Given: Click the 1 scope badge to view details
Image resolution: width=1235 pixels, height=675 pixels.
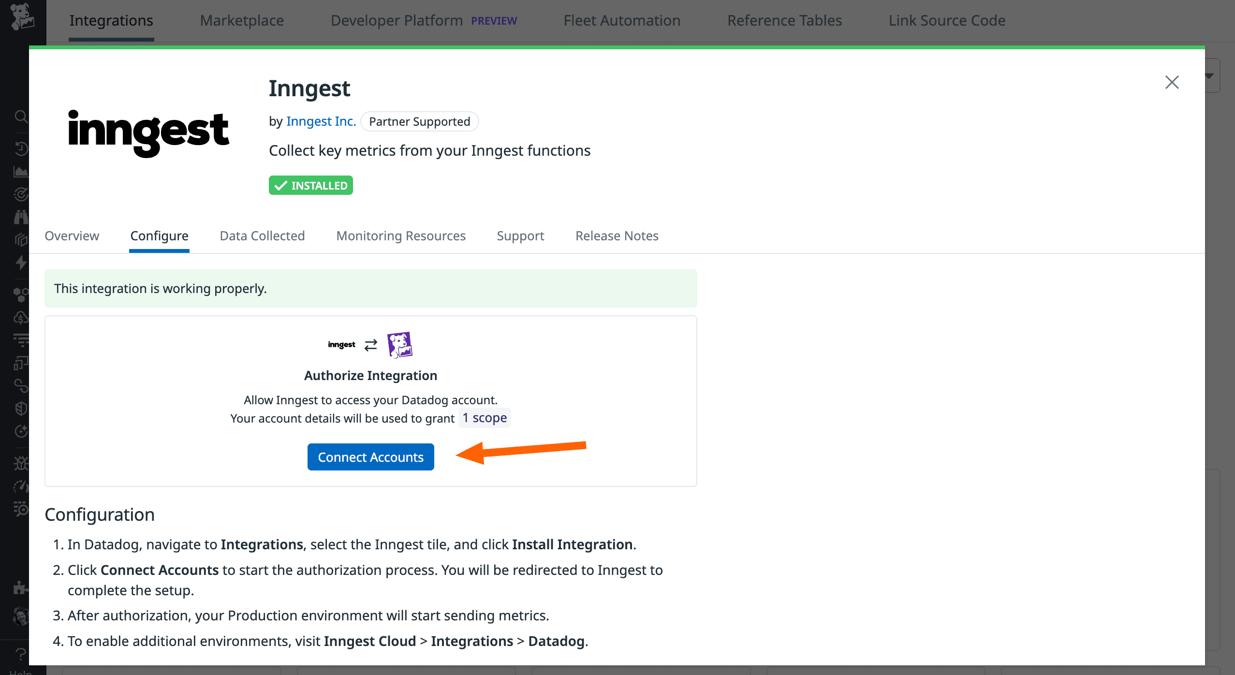Looking at the screenshot, I should point(484,417).
